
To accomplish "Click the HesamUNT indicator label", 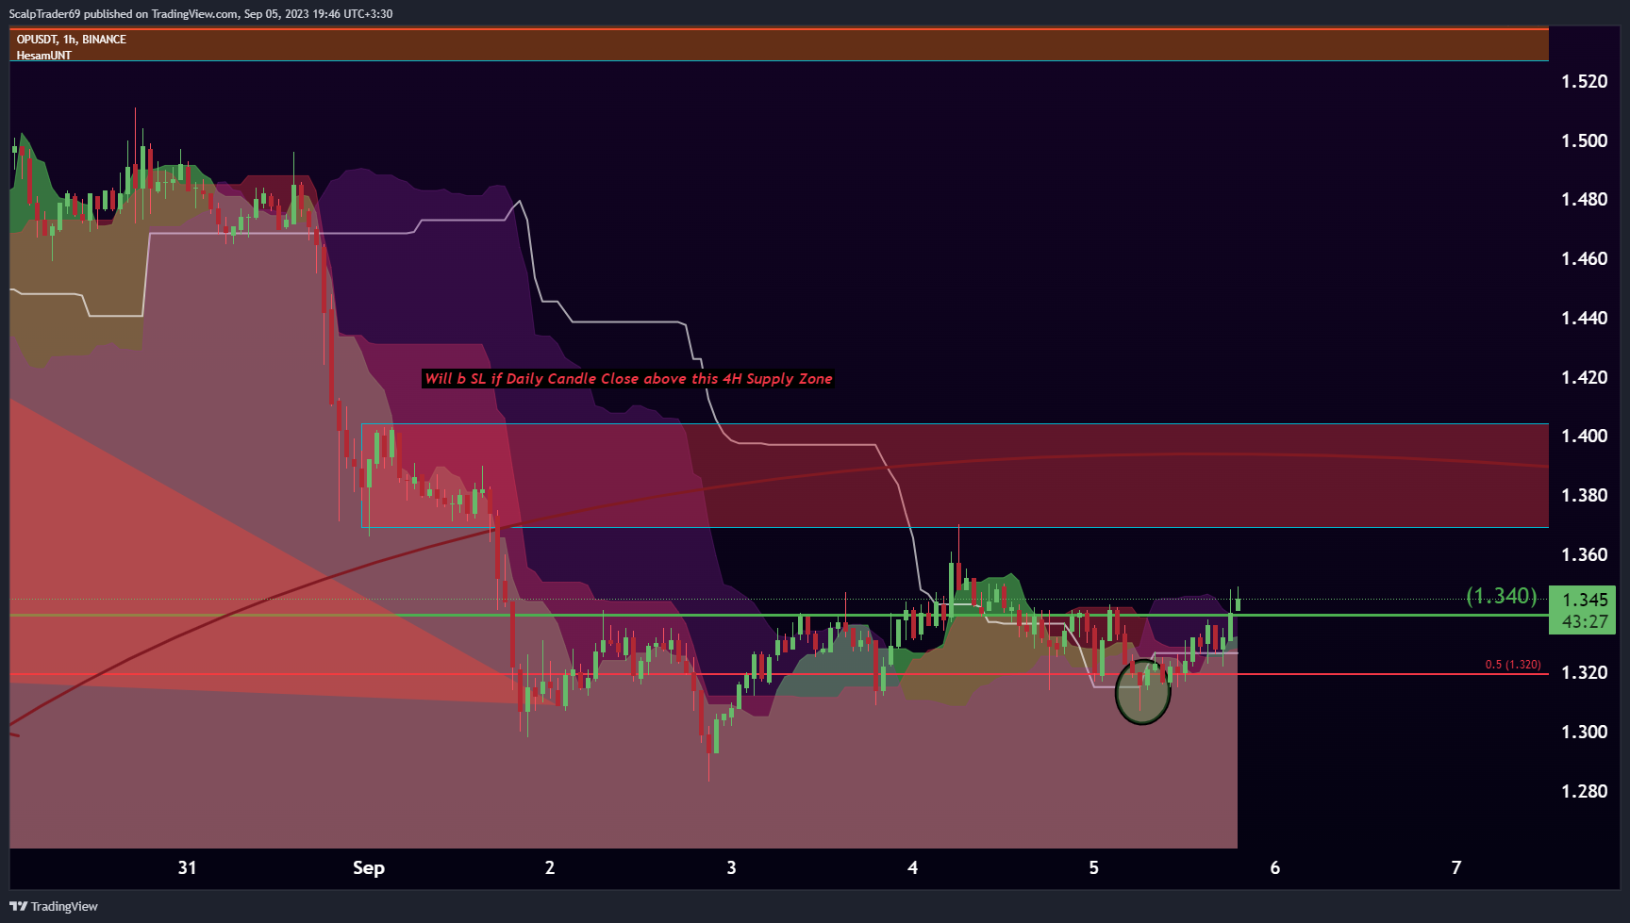I will pyautogui.click(x=44, y=56).
